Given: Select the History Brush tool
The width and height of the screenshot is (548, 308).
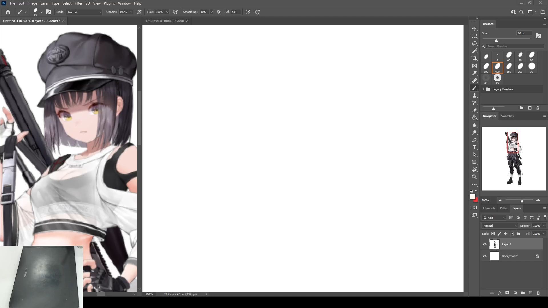Looking at the screenshot, I should (x=474, y=103).
